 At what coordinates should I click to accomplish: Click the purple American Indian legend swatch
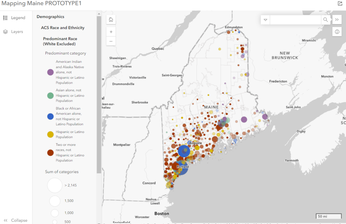point(50,72)
